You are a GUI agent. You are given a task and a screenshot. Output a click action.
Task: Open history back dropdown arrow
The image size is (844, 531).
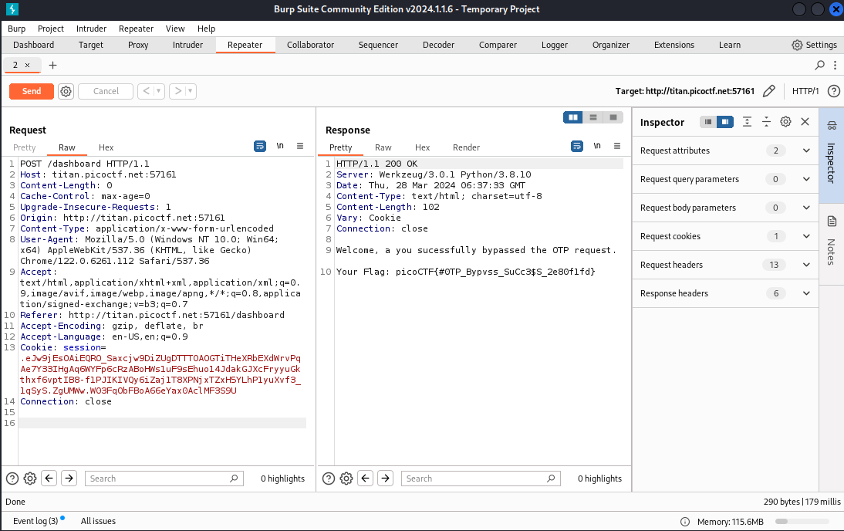pyautogui.click(x=158, y=91)
